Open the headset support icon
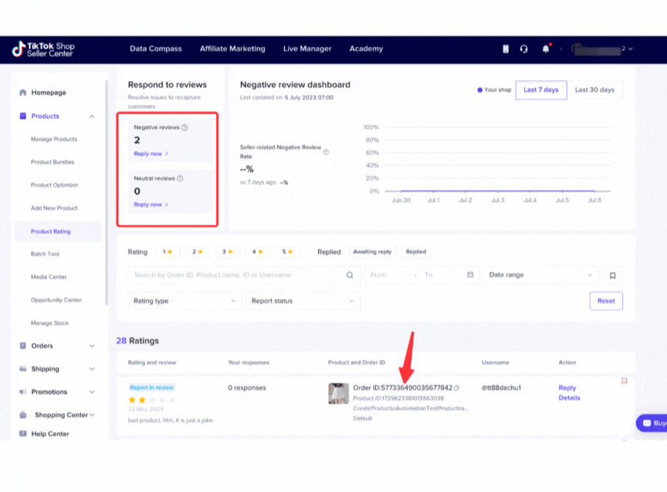Viewport: 667px width, 492px height. pyautogui.click(x=523, y=49)
